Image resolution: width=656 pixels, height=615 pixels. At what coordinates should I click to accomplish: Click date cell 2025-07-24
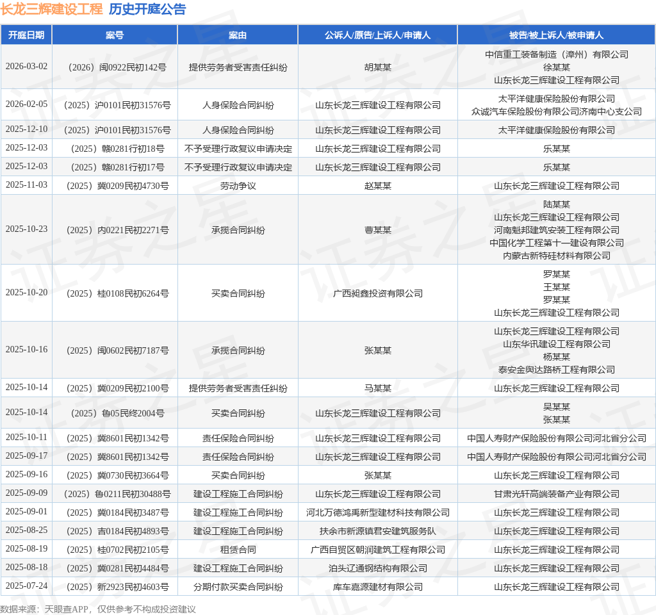click(26, 586)
